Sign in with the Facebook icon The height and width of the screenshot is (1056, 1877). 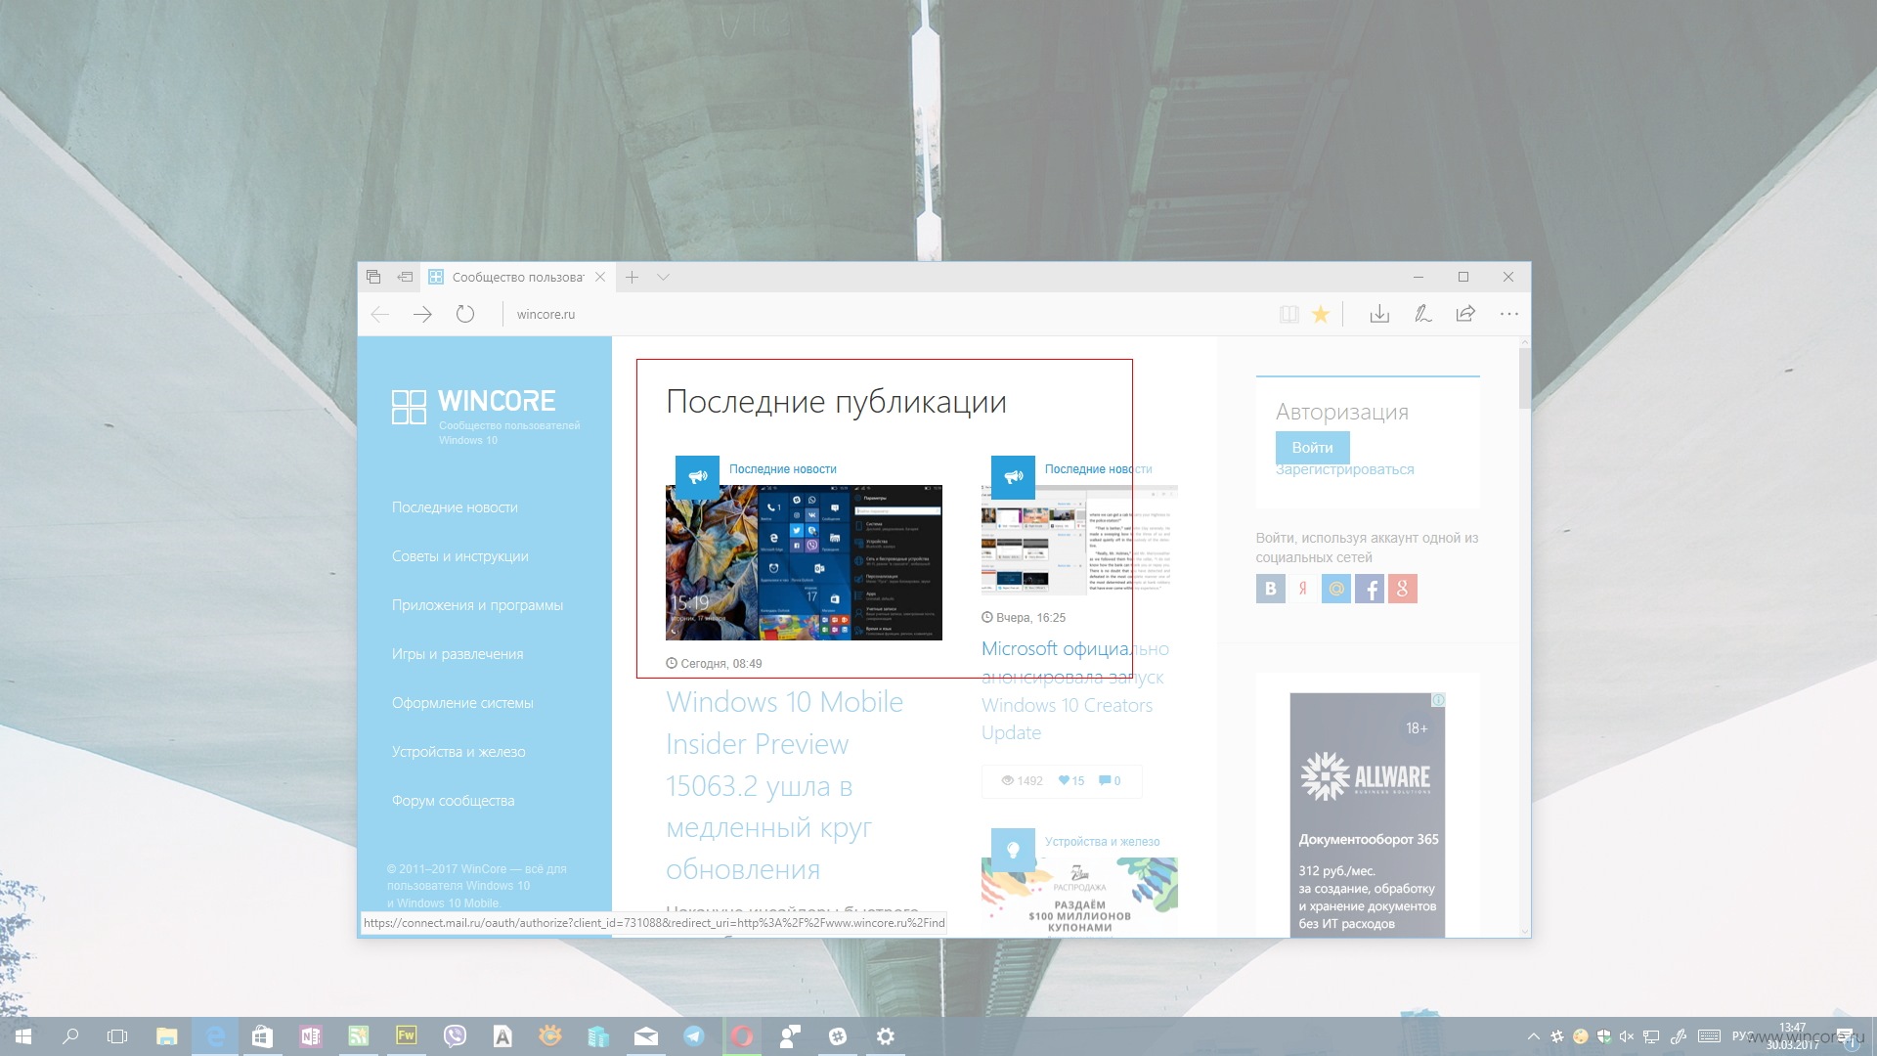pyautogui.click(x=1370, y=589)
